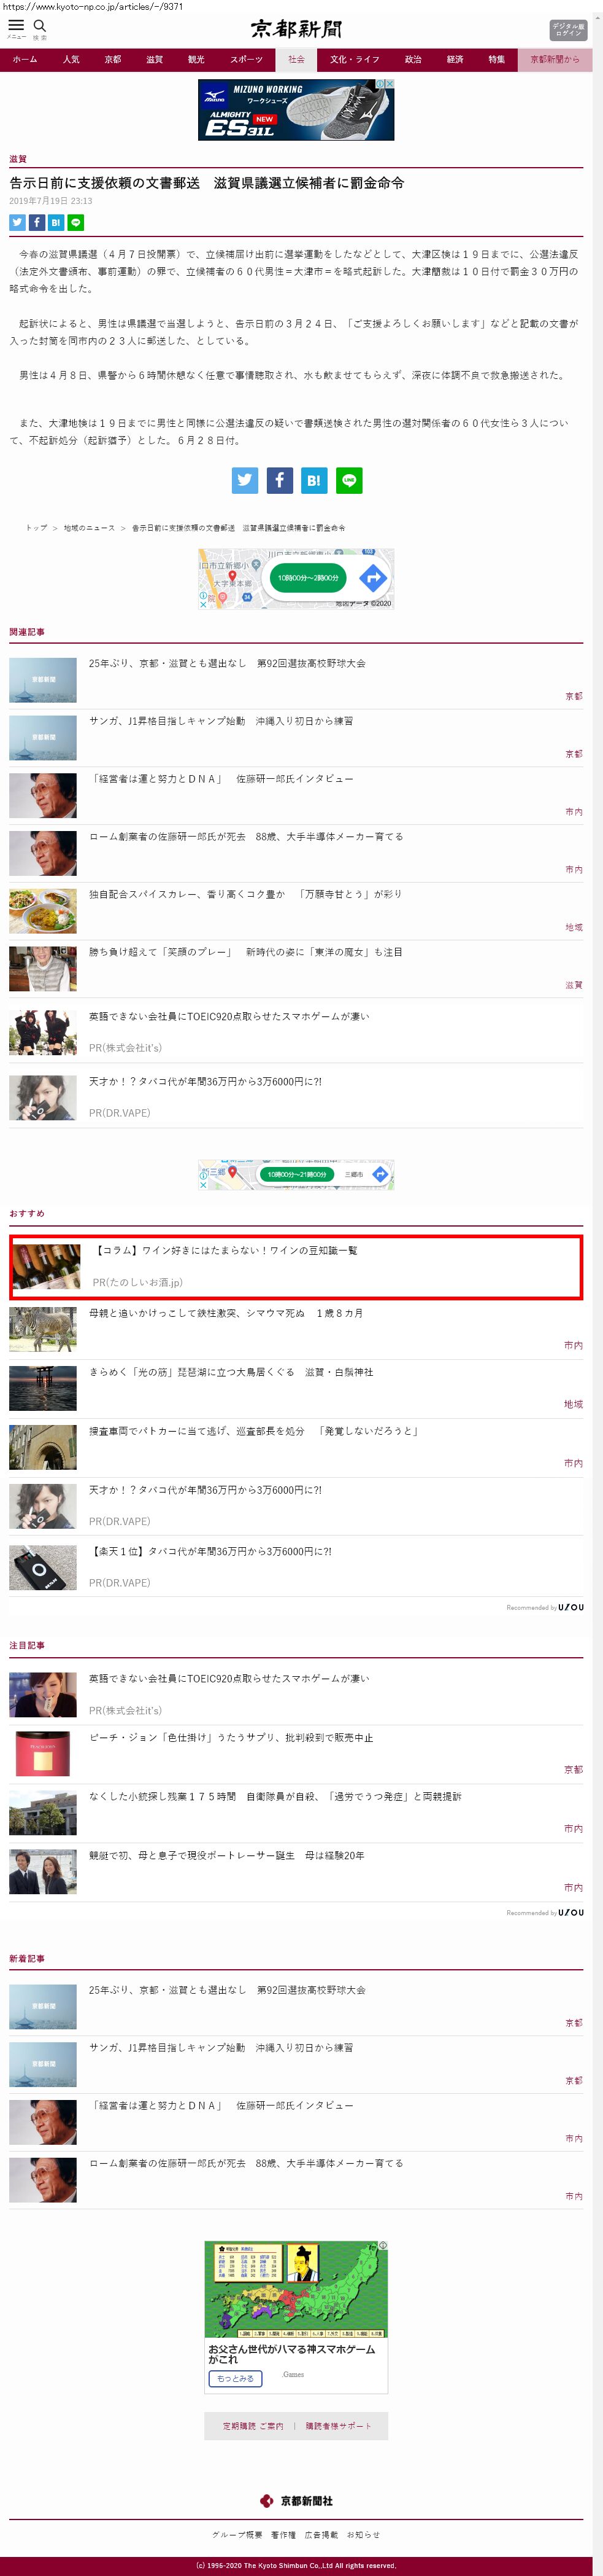Open the スパイスカレー article link

tap(245, 894)
